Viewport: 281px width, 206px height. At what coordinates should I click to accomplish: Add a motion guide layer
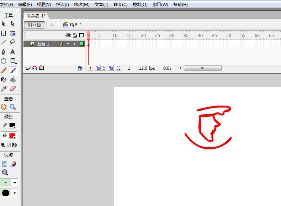[x=35, y=68]
